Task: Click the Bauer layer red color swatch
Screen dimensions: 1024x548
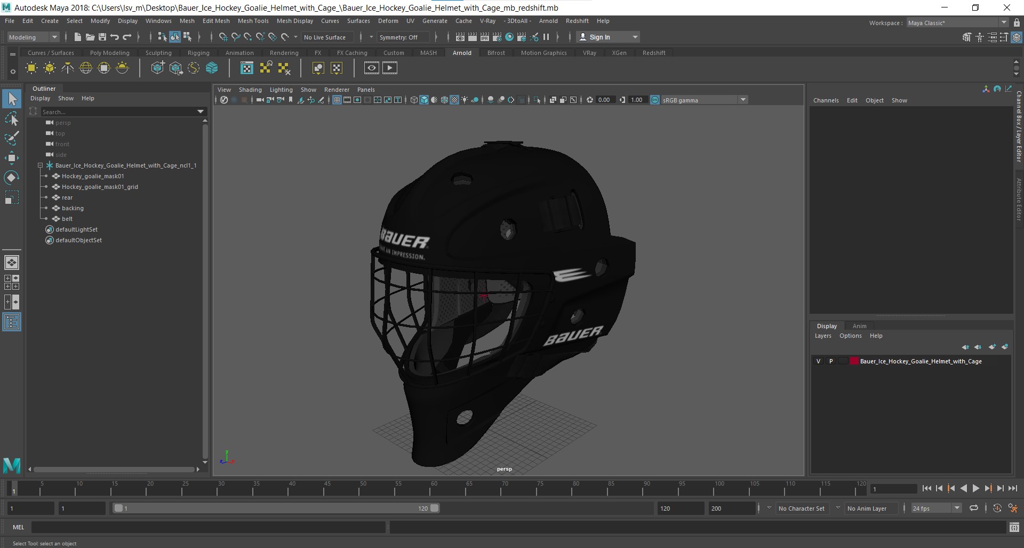Action: tap(854, 361)
